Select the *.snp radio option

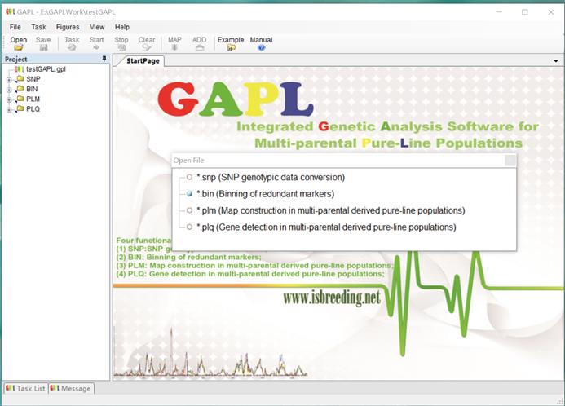point(189,177)
